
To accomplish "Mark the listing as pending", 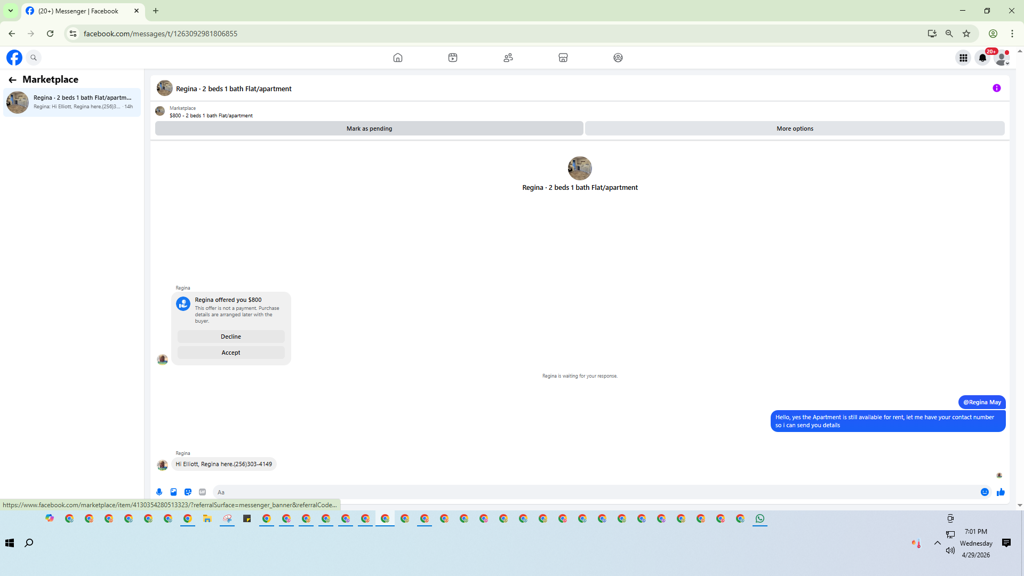I will (369, 129).
